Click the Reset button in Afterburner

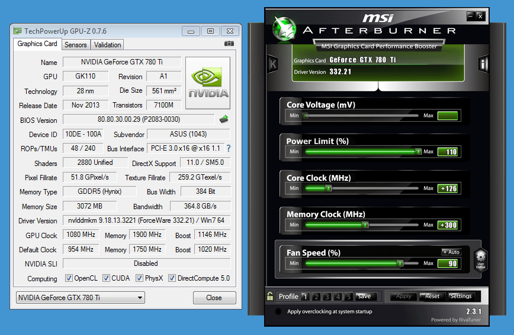[432, 297]
